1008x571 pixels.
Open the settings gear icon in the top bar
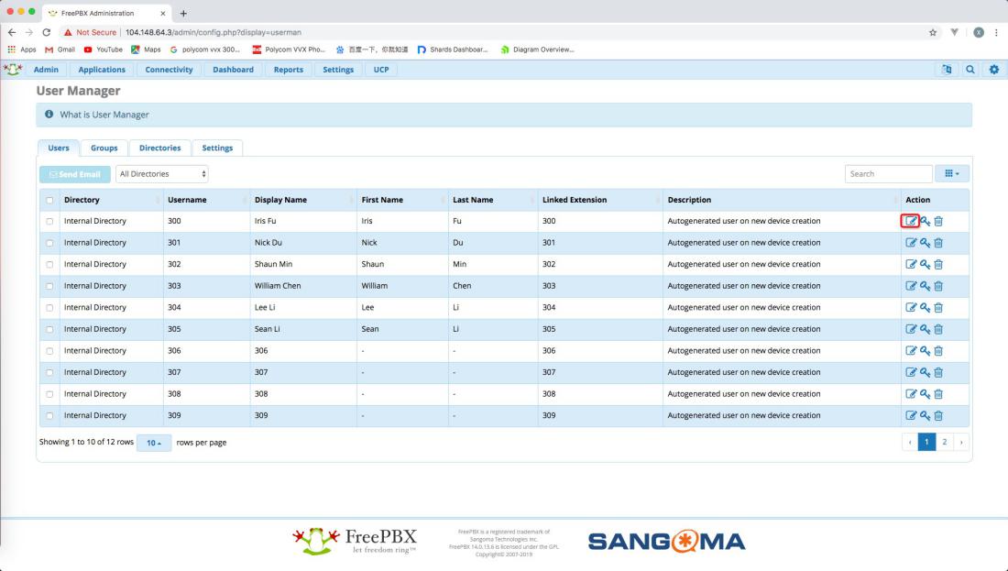[993, 70]
